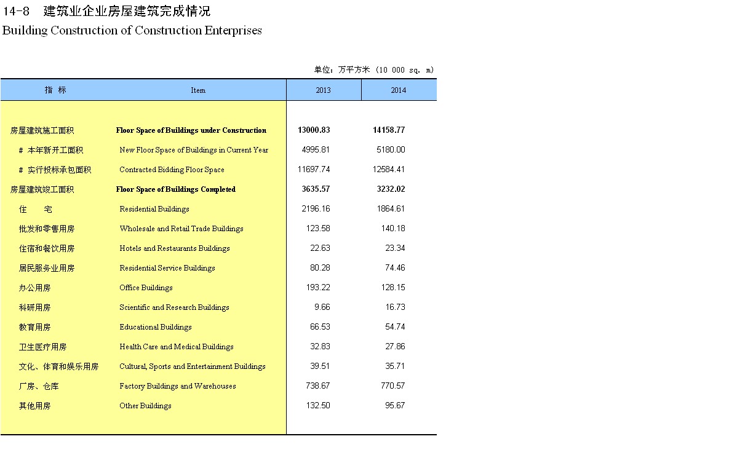Select the 指标 header cell
This screenshot has height=455, width=737.
click(55, 90)
